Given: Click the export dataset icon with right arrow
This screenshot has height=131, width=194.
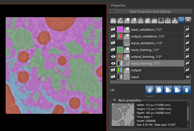Looking at the screenshot, I should coord(168,90).
